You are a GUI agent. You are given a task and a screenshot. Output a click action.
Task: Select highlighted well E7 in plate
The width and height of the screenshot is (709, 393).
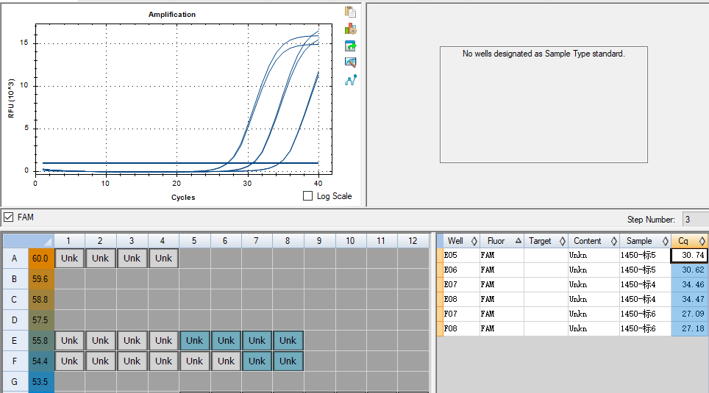[x=257, y=341]
